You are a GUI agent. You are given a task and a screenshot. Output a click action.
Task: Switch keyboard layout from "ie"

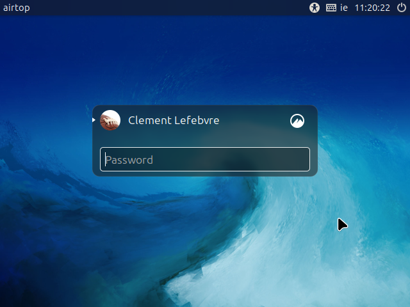(344, 8)
